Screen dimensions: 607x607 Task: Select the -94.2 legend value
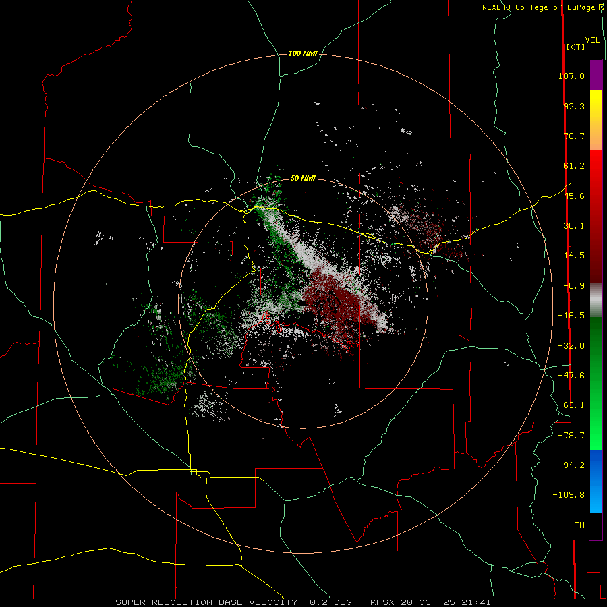tap(571, 465)
